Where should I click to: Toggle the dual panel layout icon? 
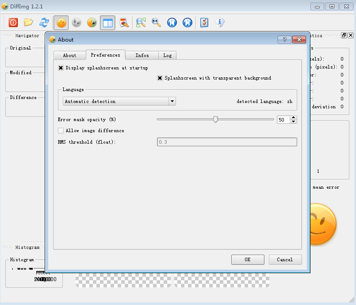tap(107, 23)
